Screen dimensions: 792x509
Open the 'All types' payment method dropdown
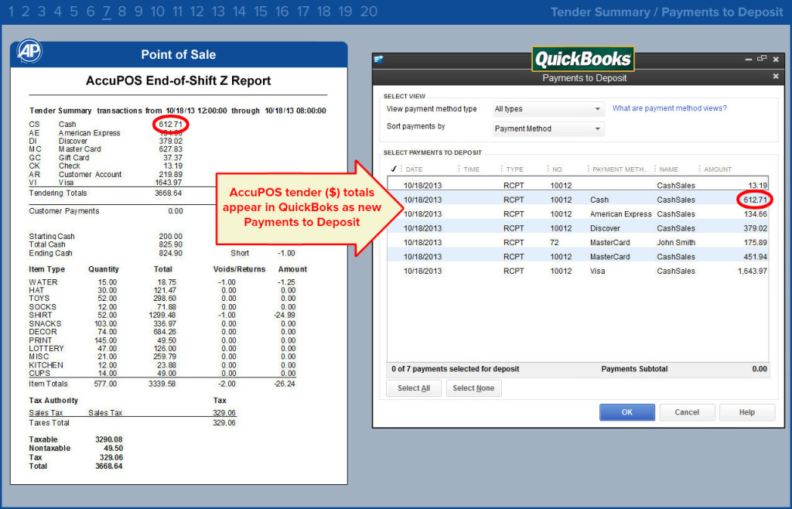[548, 109]
